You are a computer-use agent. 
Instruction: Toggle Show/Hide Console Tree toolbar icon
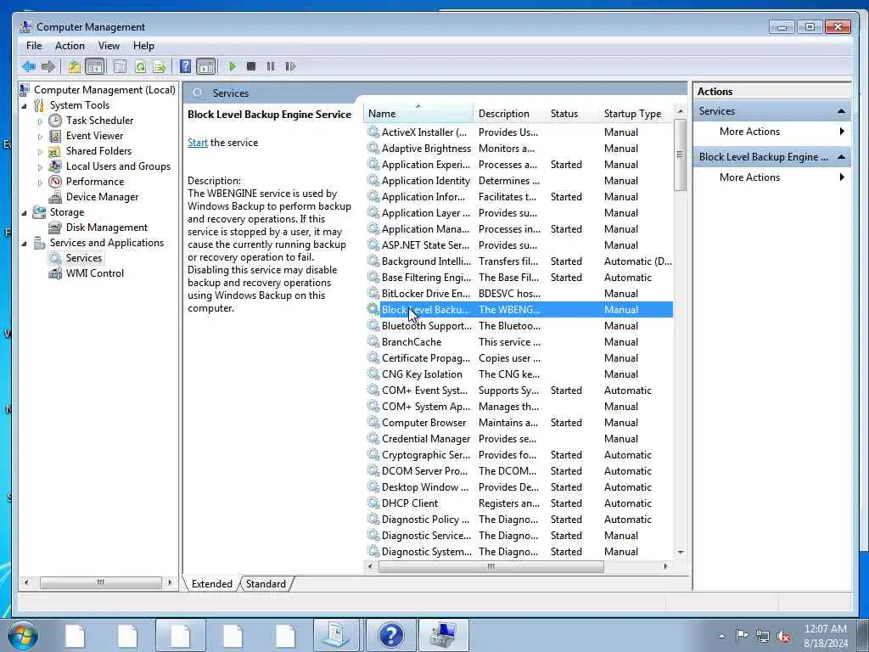95,66
